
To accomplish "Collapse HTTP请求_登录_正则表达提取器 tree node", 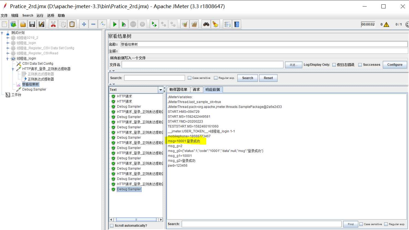I will [13, 69].
